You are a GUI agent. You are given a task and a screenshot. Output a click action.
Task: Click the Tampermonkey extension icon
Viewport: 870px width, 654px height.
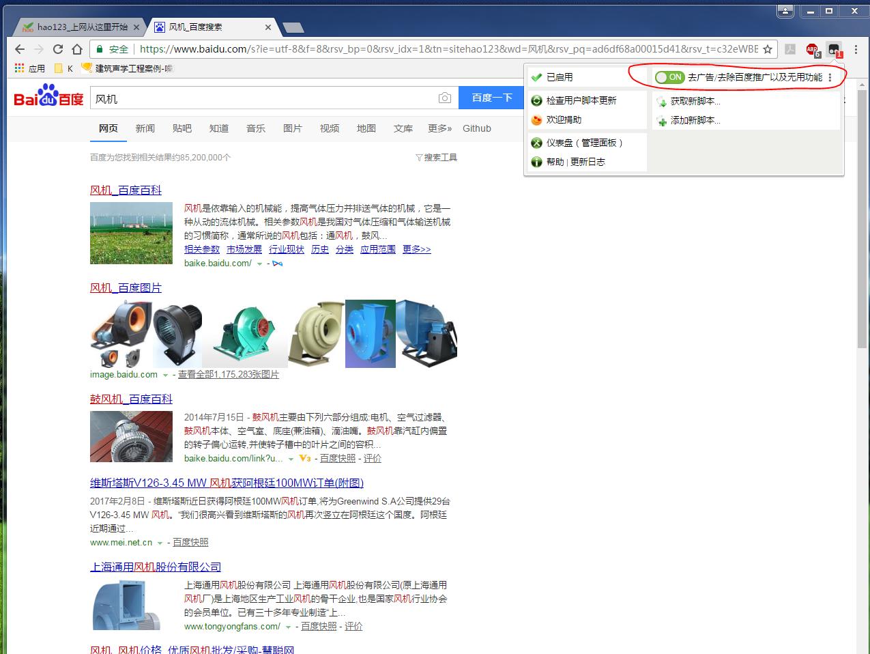coord(834,49)
